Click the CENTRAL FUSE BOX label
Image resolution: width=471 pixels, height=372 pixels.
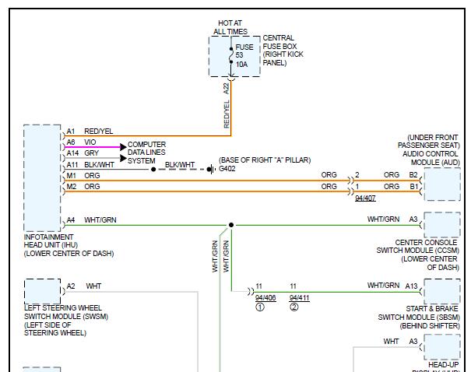click(283, 50)
